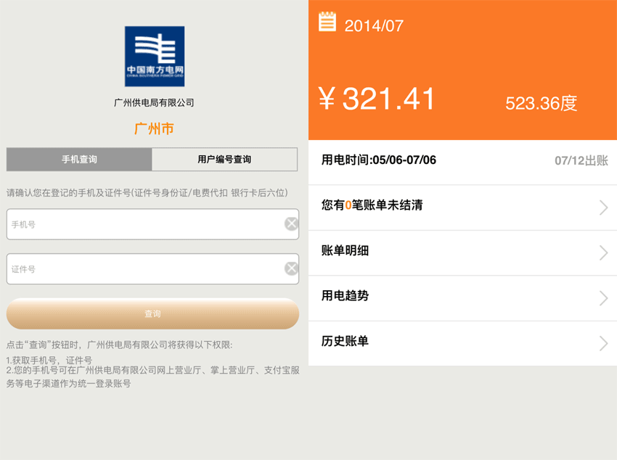The height and width of the screenshot is (460, 617).
Task: Clear the 证件号 field with X icon
Action: [291, 268]
